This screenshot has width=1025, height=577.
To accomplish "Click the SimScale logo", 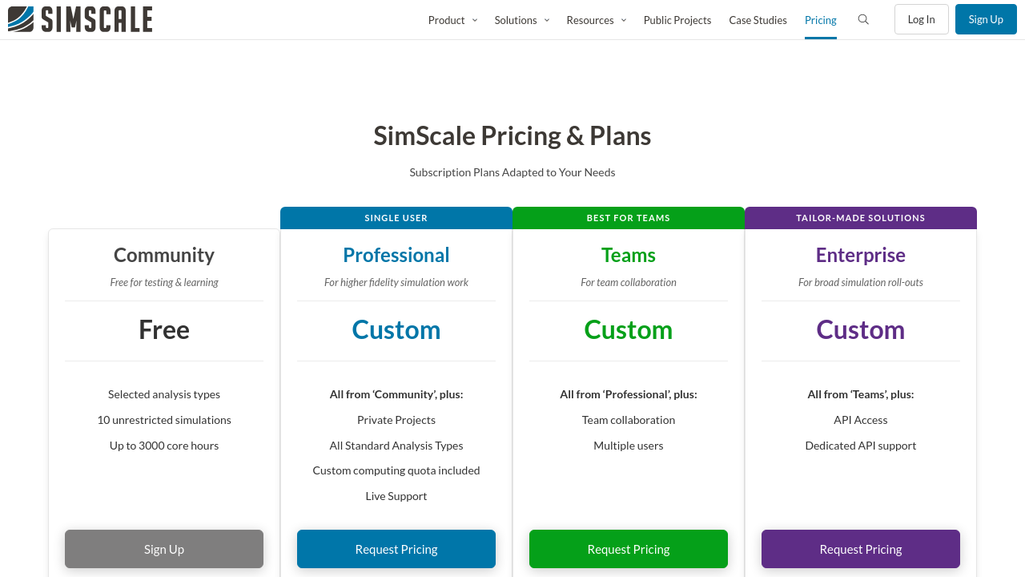I will point(80,19).
